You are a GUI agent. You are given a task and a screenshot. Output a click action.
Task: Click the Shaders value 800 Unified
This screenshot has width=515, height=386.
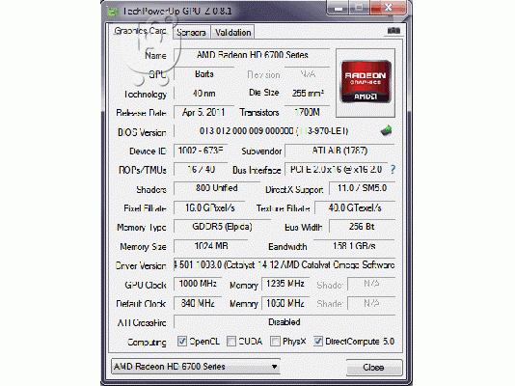(216, 188)
